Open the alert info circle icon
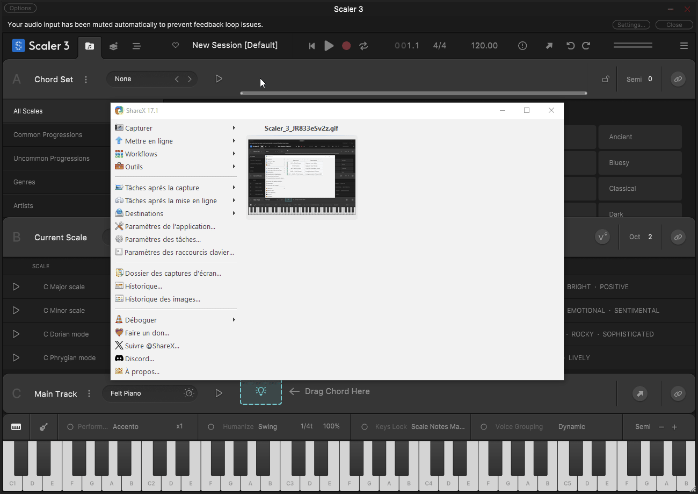Viewport: 698px width, 494px height. [x=522, y=46]
